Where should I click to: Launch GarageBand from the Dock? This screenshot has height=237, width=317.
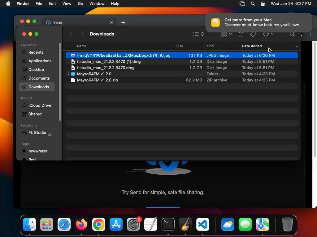pyautogui.click(x=185, y=224)
